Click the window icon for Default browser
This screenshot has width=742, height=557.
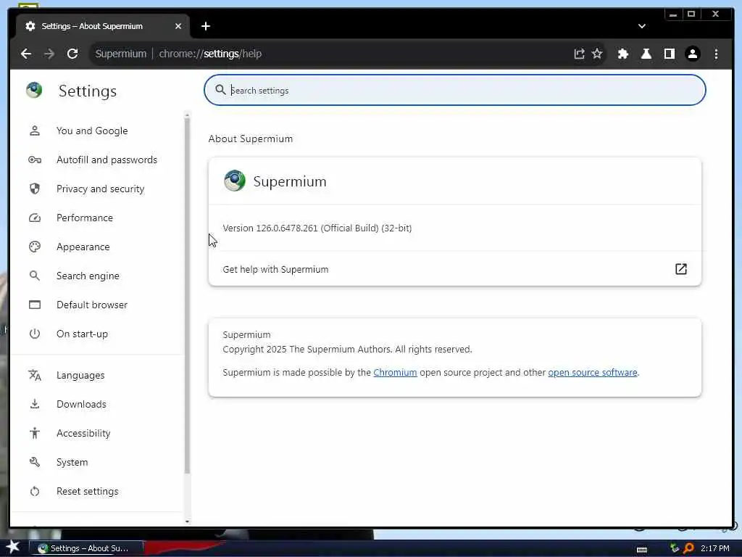(35, 305)
